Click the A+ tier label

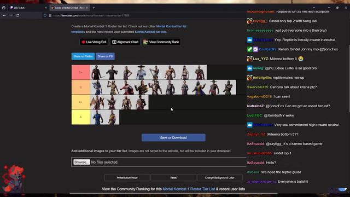(x=80, y=102)
